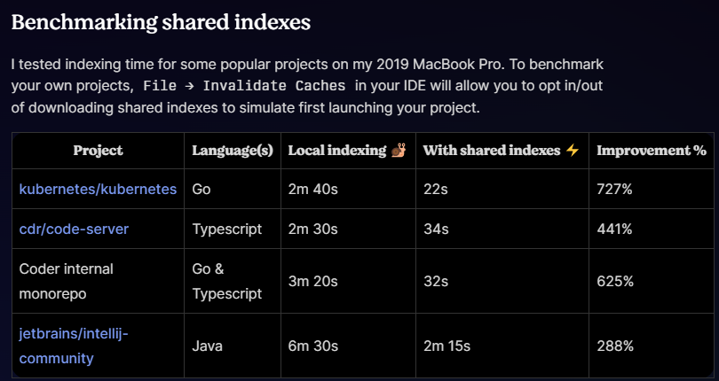Click the 2m 15s shared indexes value
The image size is (719, 381).
point(446,346)
